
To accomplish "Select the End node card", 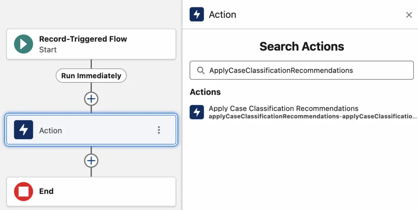I will (x=91, y=191).
